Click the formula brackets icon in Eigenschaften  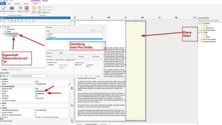coord(7,76)
